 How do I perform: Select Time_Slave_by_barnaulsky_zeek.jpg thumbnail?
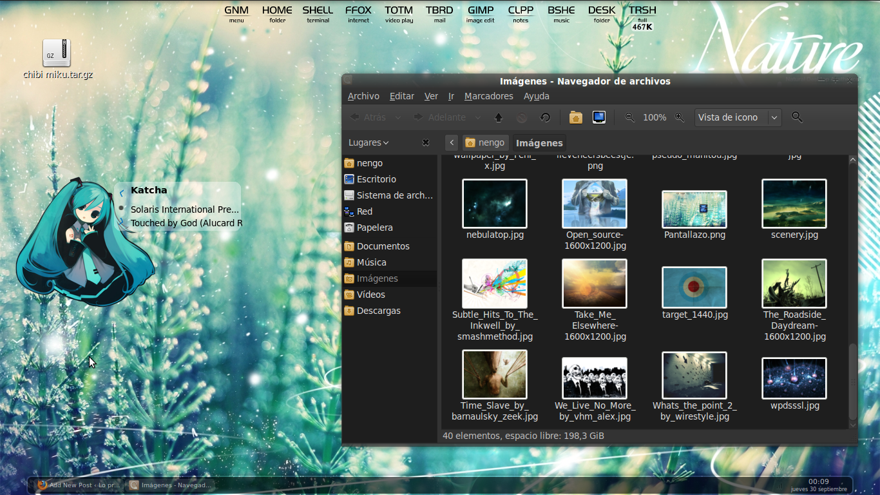click(x=495, y=374)
